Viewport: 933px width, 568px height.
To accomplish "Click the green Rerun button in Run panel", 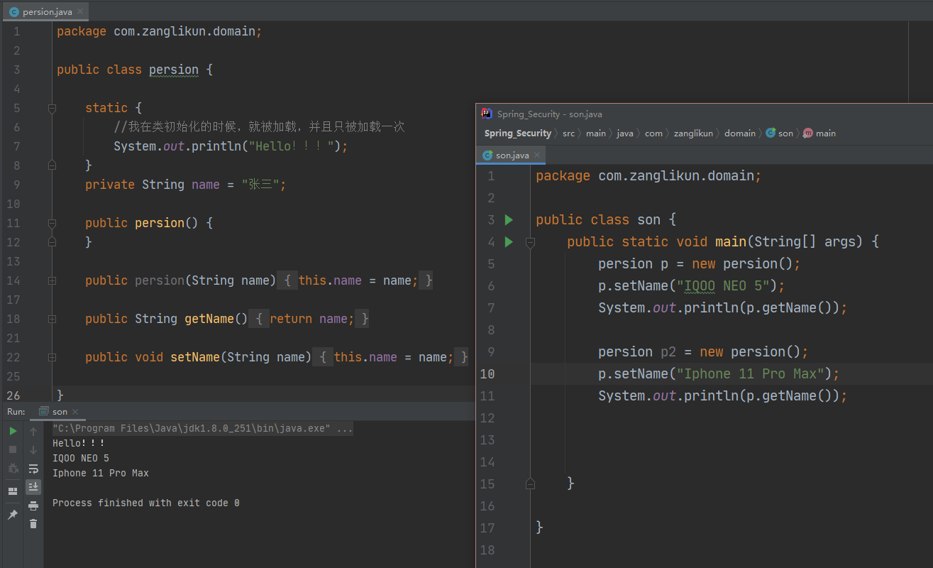I will click(x=13, y=431).
